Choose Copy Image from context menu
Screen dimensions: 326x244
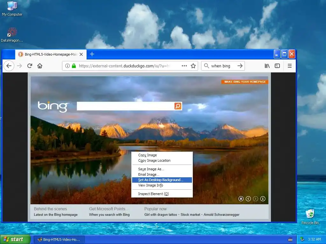pyautogui.click(x=162, y=155)
